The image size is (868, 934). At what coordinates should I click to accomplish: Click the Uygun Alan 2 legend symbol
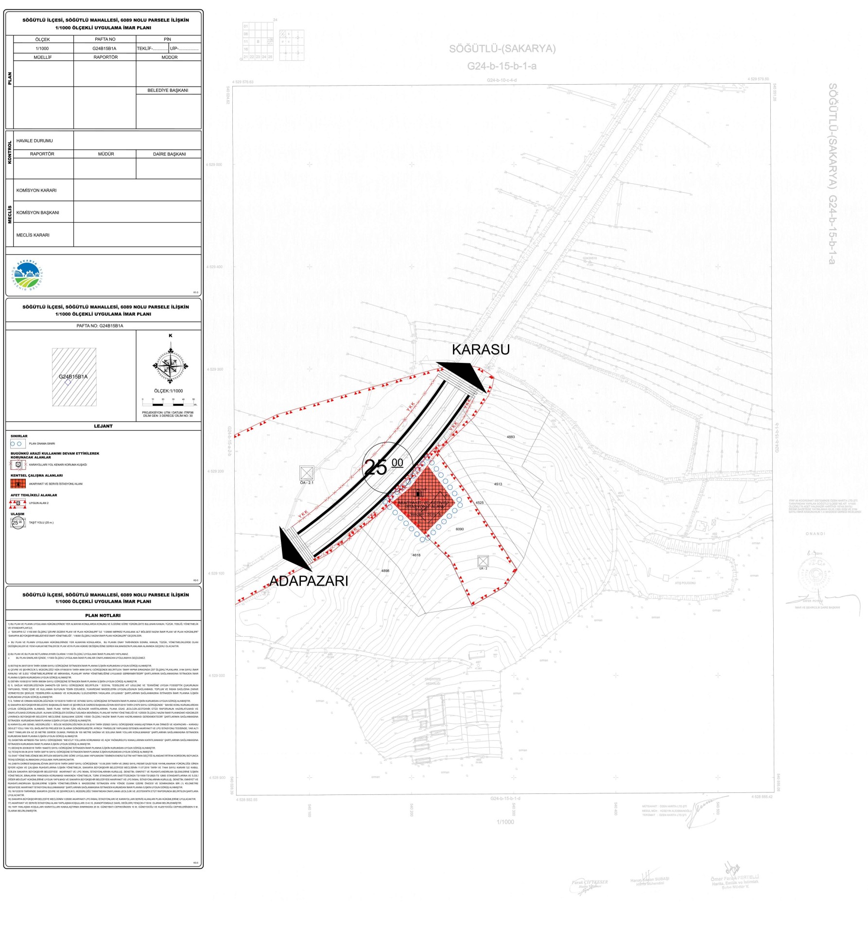(x=18, y=503)
